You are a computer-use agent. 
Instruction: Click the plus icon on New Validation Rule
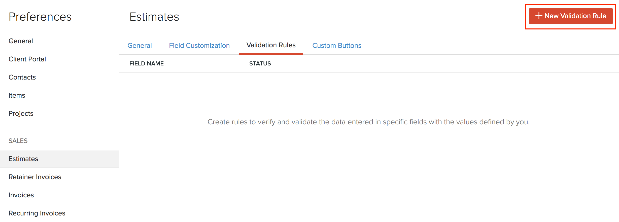point(538,16)
